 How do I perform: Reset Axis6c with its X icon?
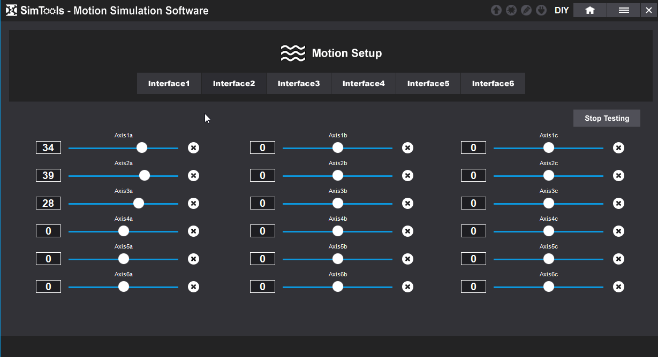point(619,286)
